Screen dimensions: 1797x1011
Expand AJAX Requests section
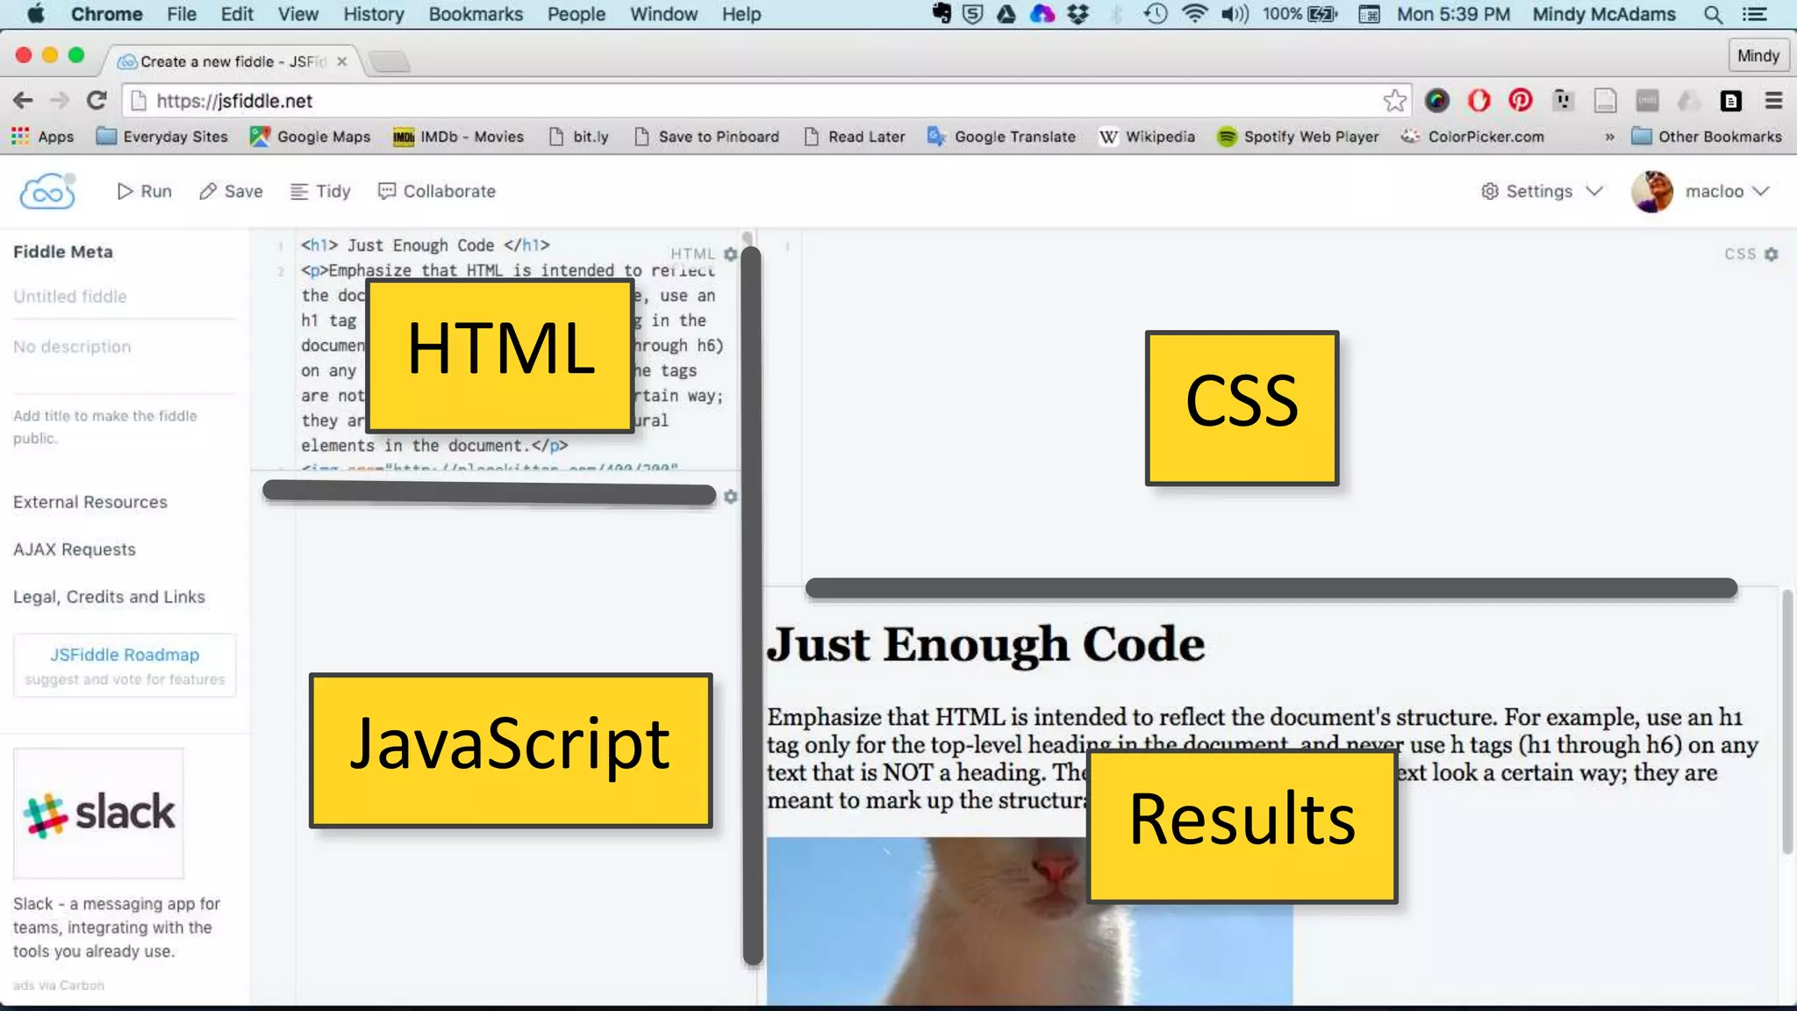[75, 549]
